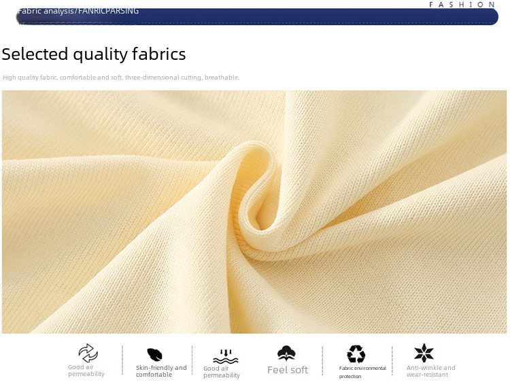This screenshot has height=391, width=510.
Task: Click the recycling environmental protection icon
Action: click(x=356, y=354)
